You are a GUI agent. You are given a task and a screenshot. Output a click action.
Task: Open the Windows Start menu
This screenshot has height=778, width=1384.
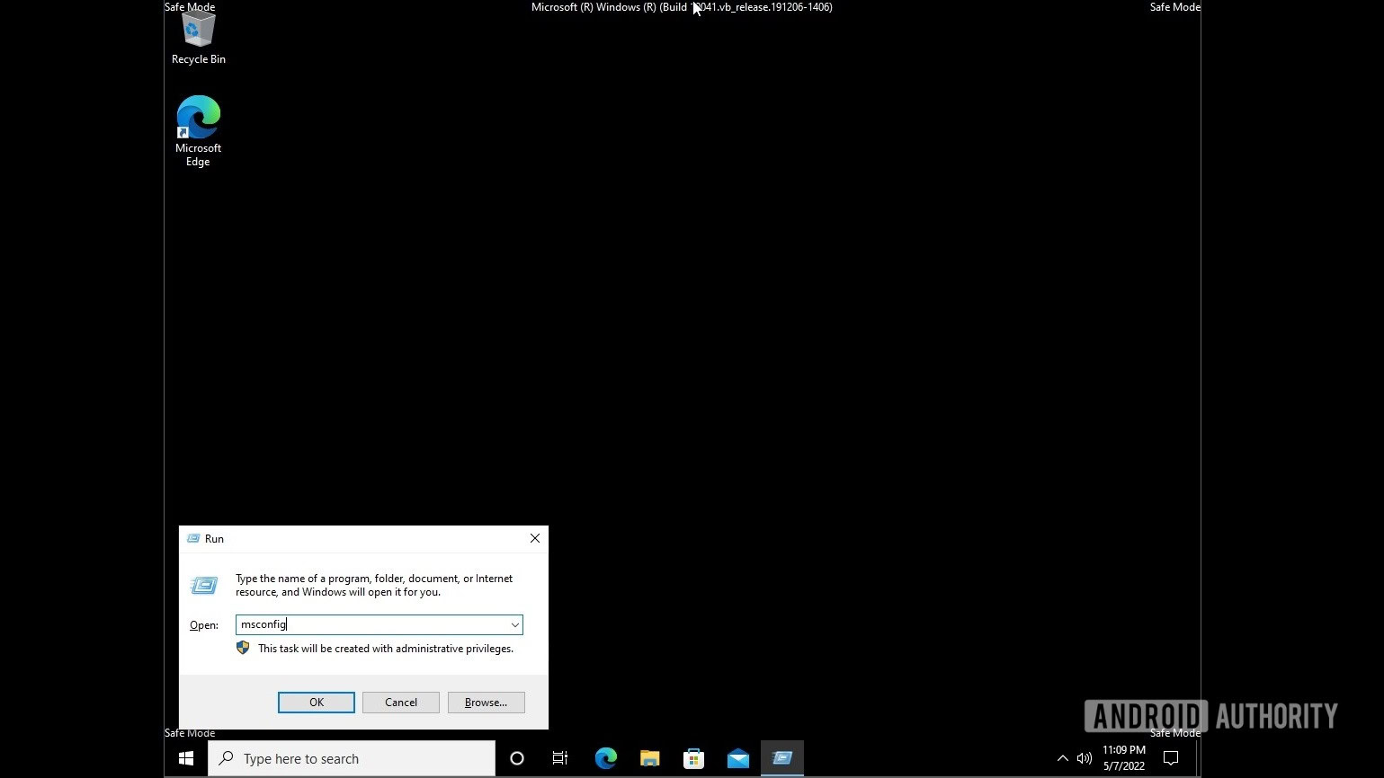click(186, 759)
